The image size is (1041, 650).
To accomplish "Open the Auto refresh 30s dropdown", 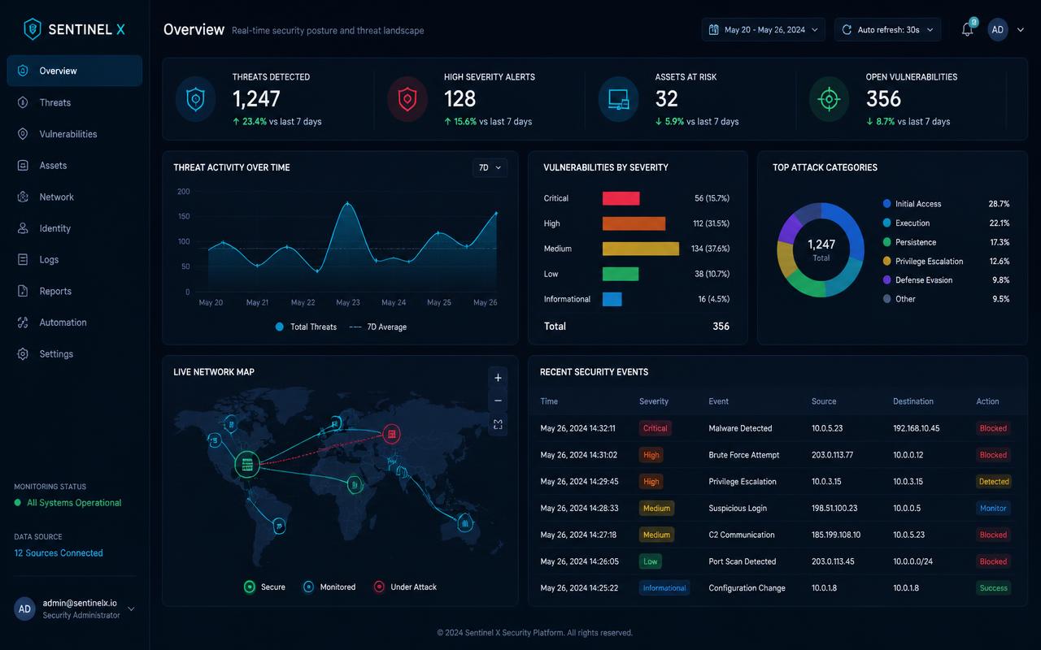I will pos(888,30).
